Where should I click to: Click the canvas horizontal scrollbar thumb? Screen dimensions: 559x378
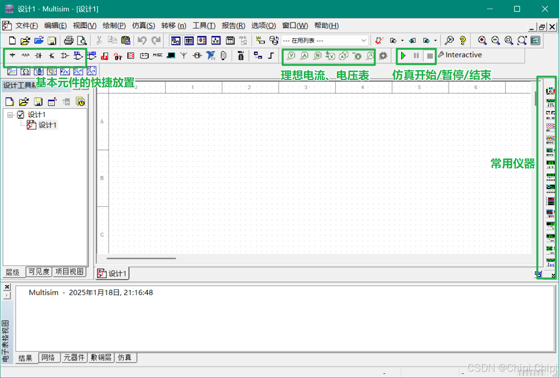141,258
